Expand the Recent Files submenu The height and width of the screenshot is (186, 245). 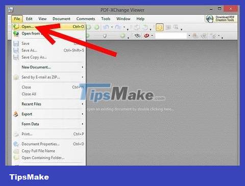[83, 104]
